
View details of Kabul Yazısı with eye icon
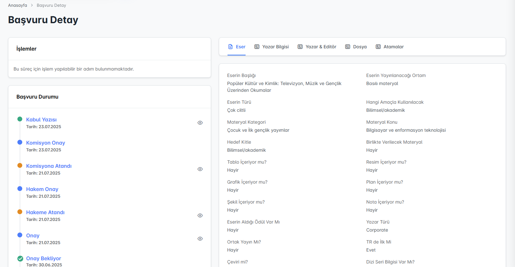tap(200, 123)
